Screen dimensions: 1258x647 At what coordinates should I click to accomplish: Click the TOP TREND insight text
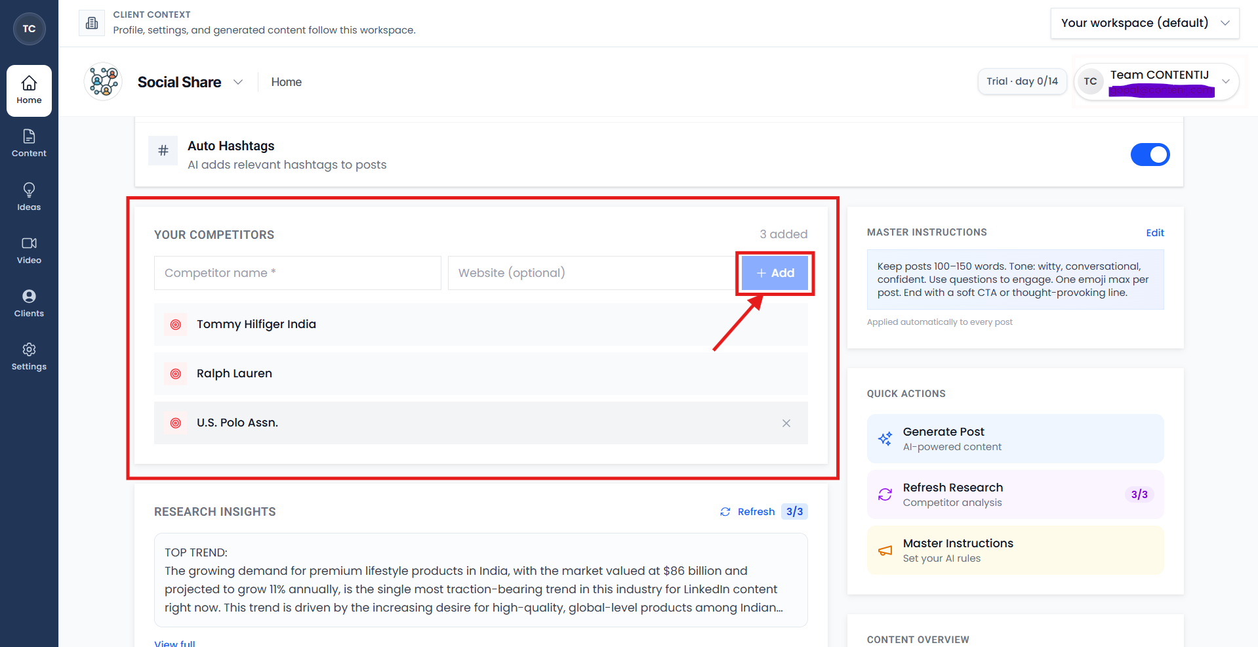coord(481,580)
